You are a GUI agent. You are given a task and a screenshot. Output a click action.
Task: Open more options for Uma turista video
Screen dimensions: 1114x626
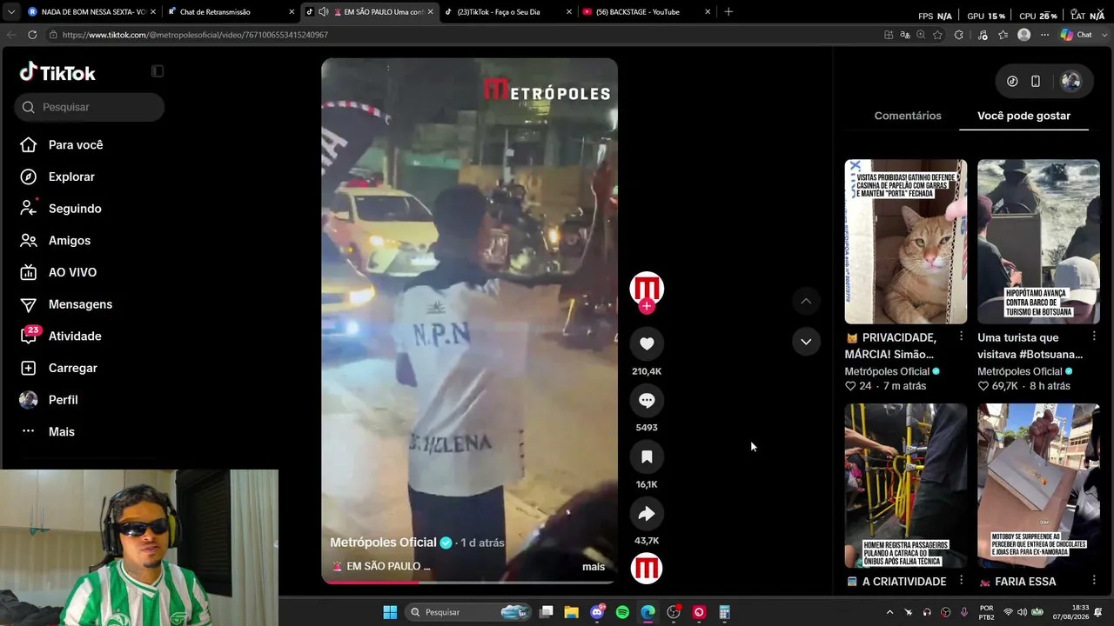(x=1094, y=336)
